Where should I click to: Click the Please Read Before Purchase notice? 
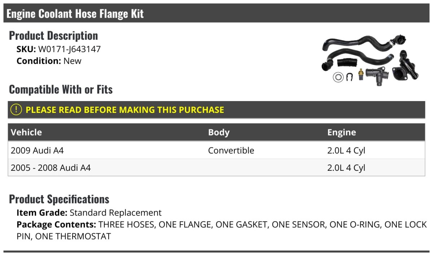[125, 110]
